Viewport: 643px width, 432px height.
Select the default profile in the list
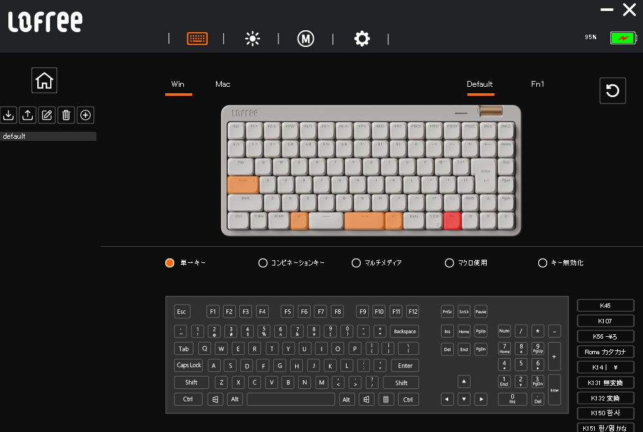pyautogui.click(x=48, y=136)
